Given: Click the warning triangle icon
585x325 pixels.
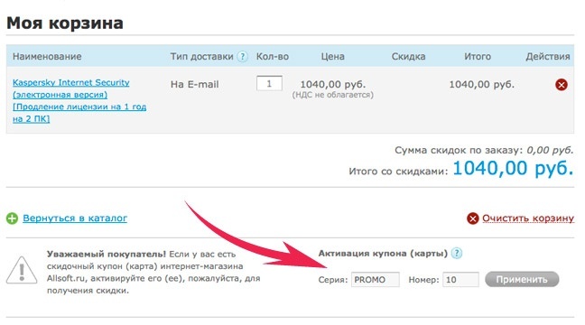Looking at the screenshot, I should 22,270.
